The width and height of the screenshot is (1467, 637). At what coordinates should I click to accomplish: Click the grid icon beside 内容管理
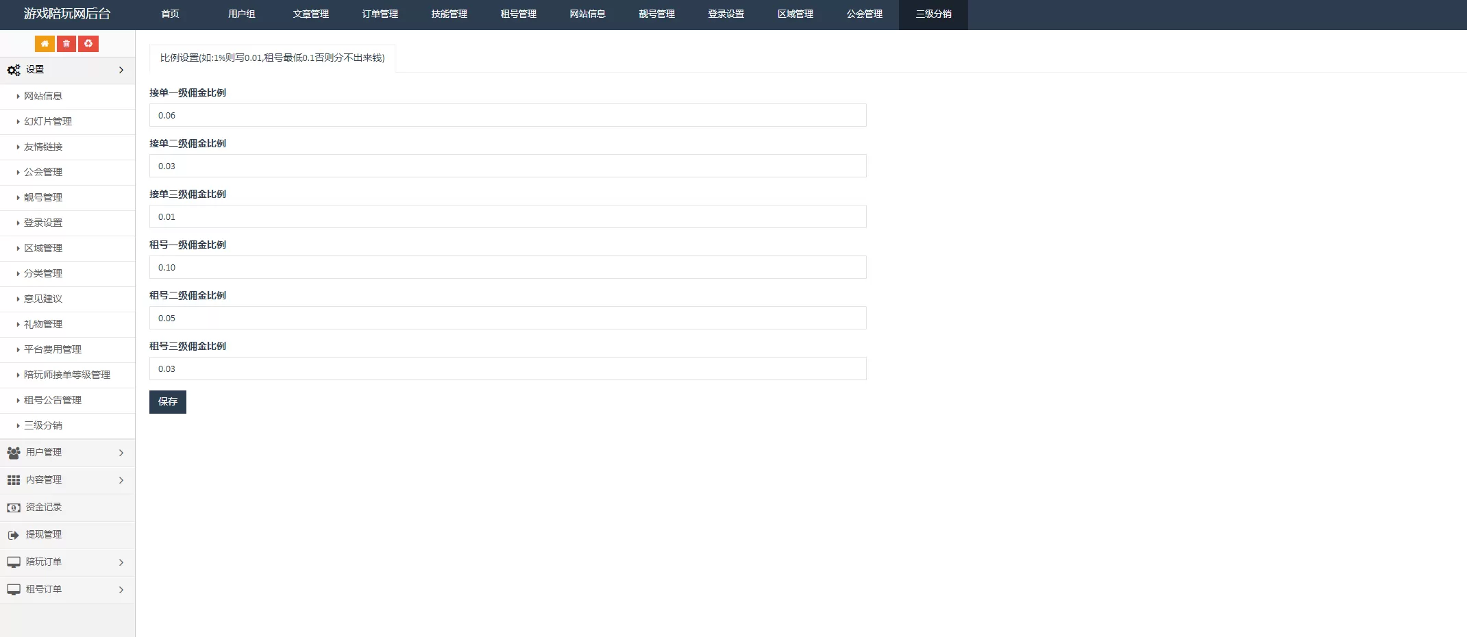pyautogui.click(x=14, y=480)
